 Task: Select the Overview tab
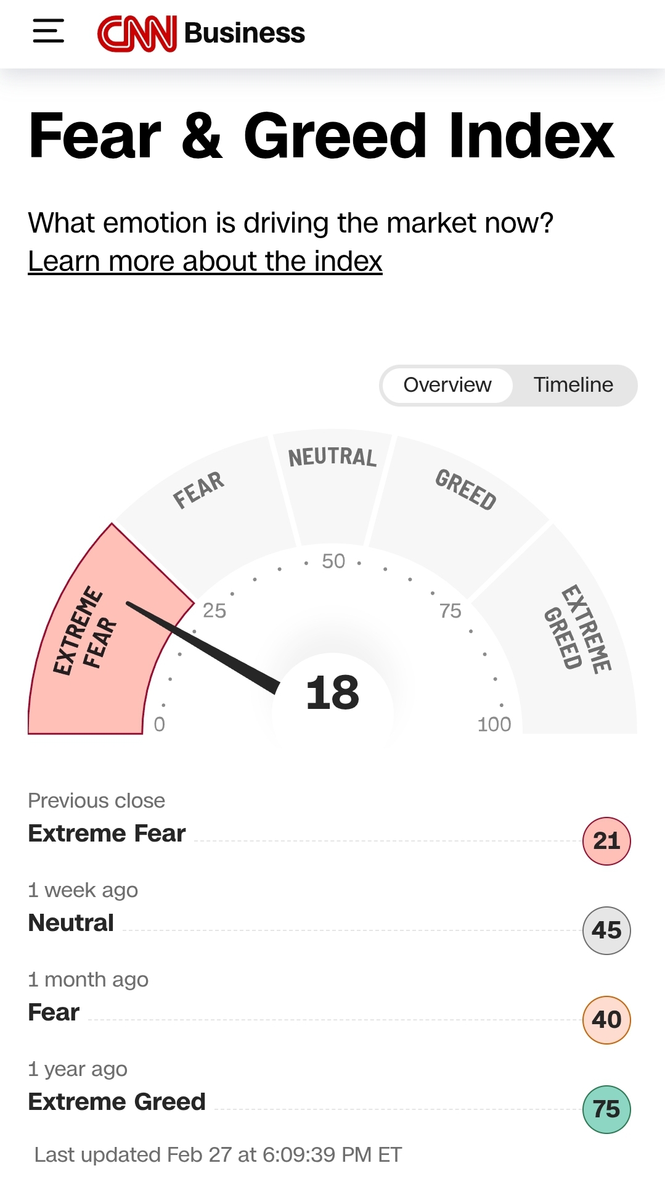pos(447,385)
